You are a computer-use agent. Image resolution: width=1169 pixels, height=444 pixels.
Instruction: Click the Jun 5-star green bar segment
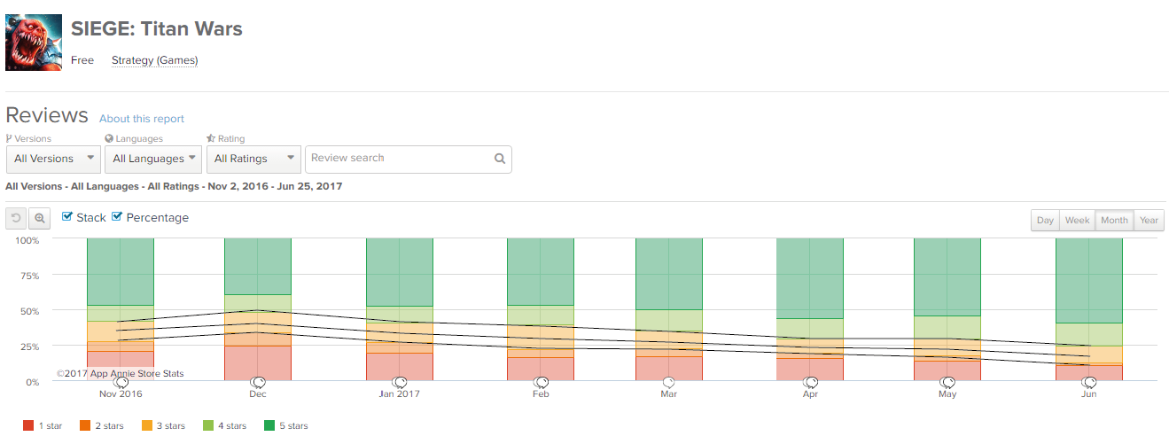[1089, 281]
